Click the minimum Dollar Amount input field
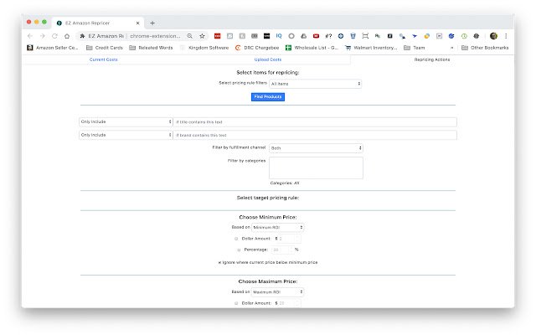The height and width of the screenshot is (335, 536). (290, 239)
